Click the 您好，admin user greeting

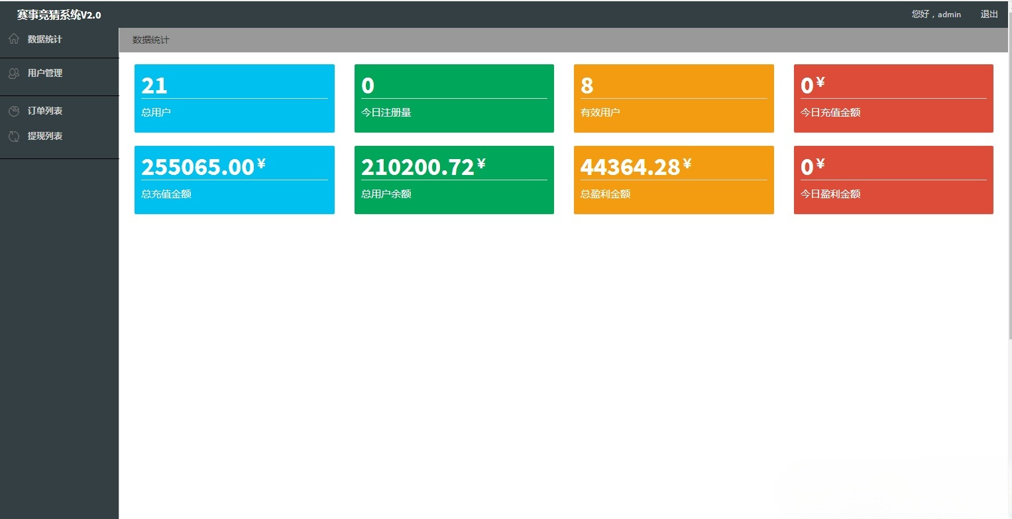tap(936, 14)
